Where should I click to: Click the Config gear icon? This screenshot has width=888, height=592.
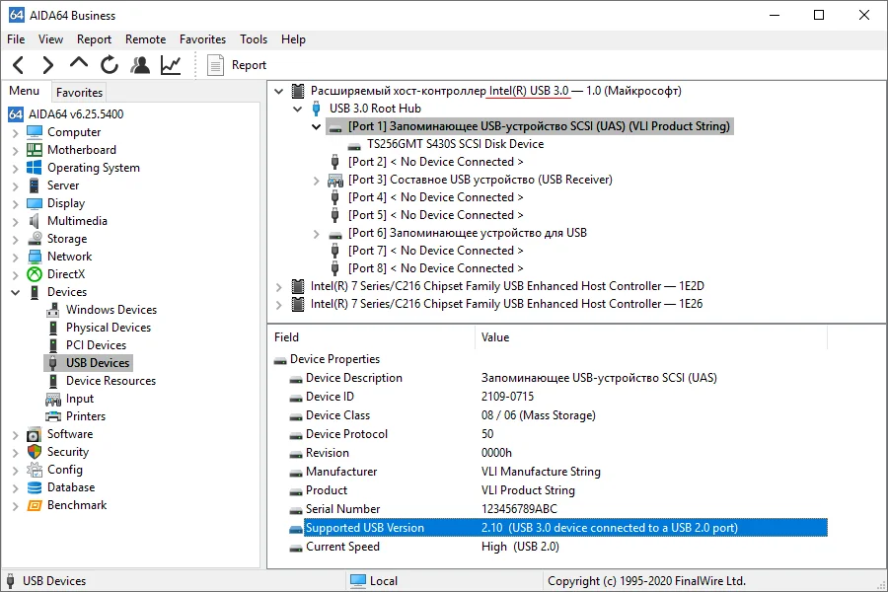[x=35, y=470]
